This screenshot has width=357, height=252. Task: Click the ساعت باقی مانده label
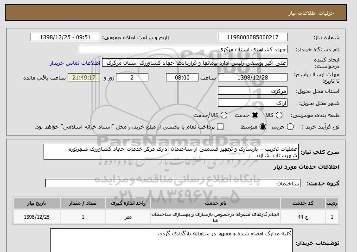point(45,78)
